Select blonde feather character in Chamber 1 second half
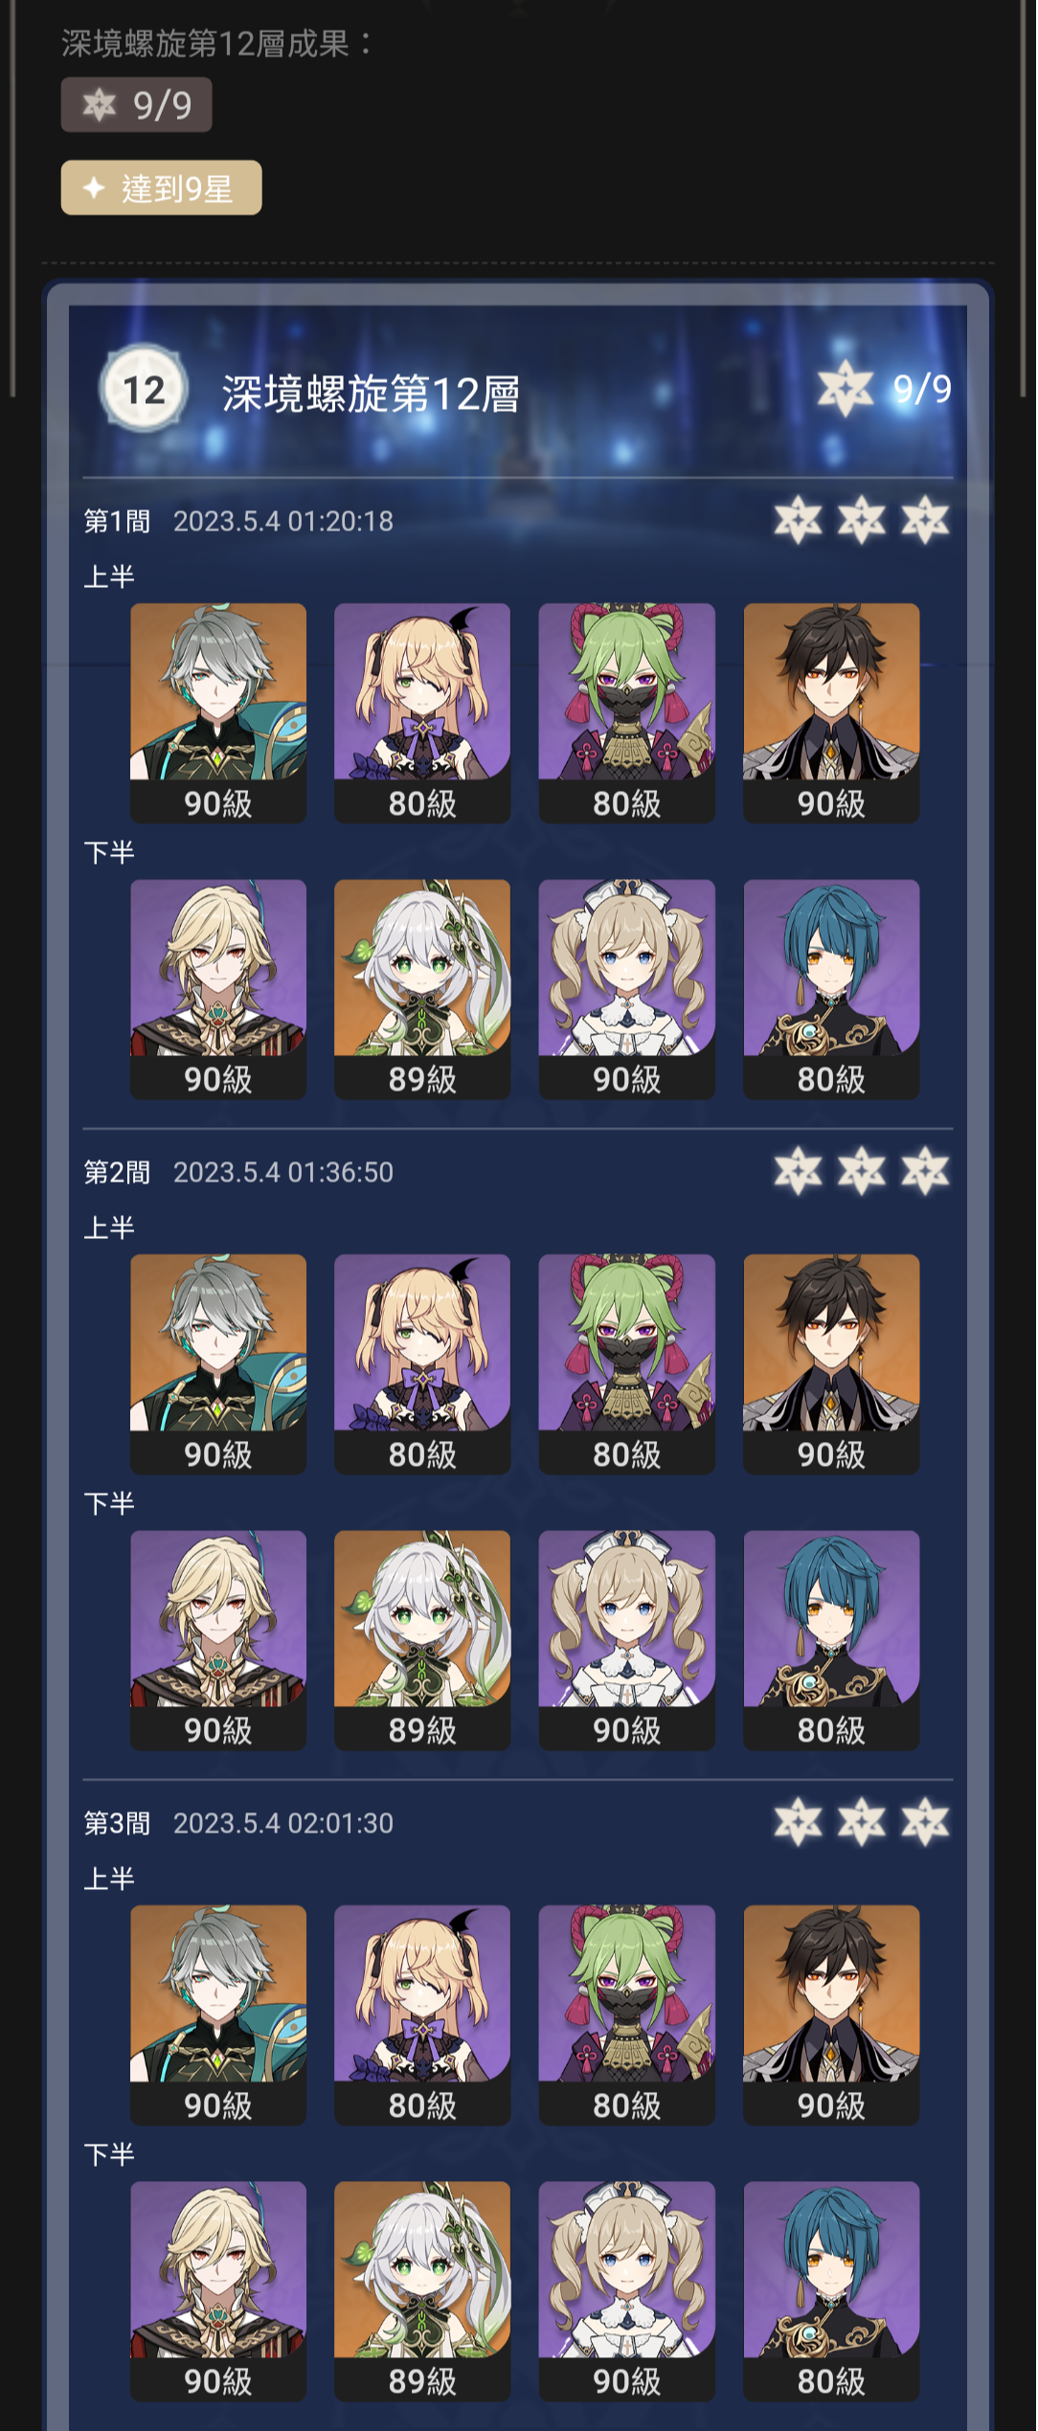1038x2431 pixels. (218, 989)
